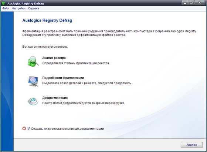Click the Подробности фрагментации heading
207x152 pixels.
[63, 78]
